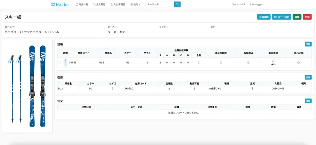Click 該当のレコードはありません message
316x145 pixels.
point(184,113)
